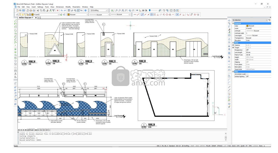Open the Parametric menu

click(76, 7)
